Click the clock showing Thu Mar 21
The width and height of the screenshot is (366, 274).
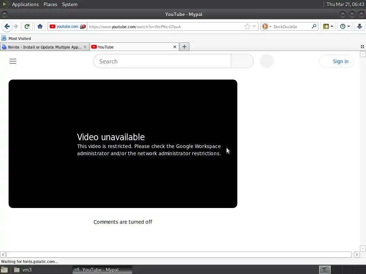[345, 4]
